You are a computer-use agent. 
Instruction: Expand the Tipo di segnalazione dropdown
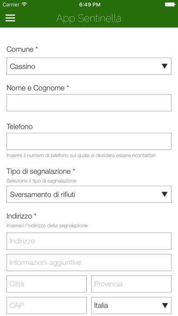(89, 194)
